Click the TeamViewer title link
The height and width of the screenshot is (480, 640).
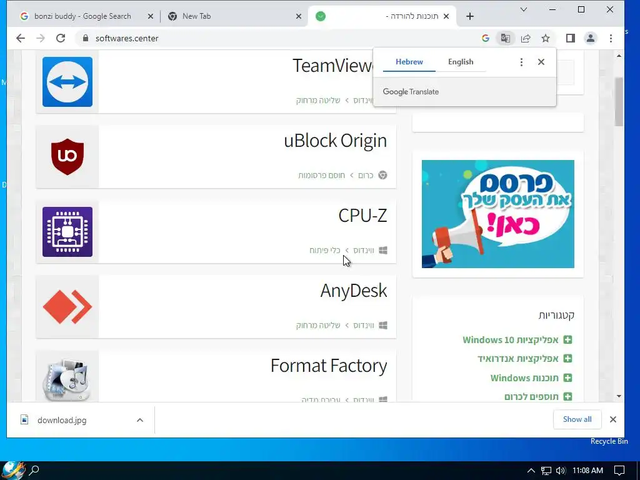[332, 65]
